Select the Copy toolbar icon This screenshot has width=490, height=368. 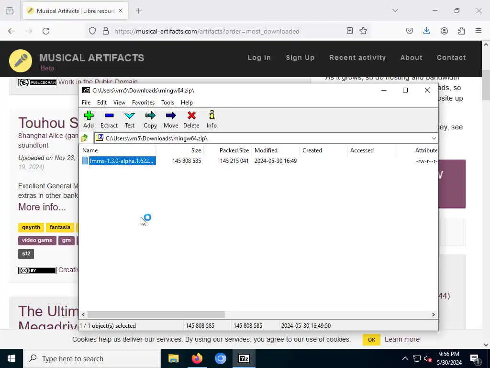coord(150,119)
